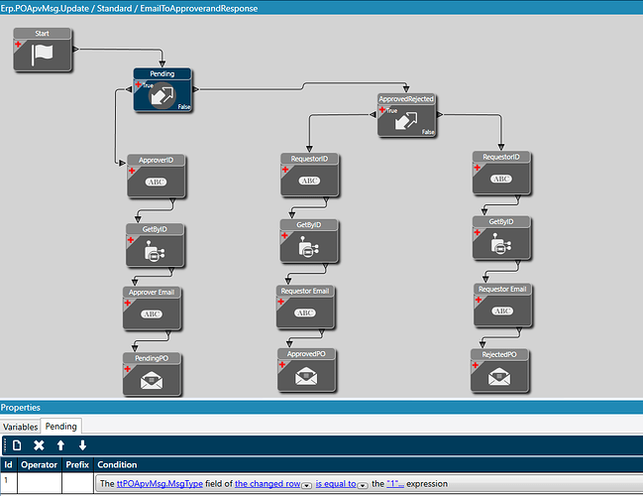Viewport: 643px width, 496px height.
Task: Open the 'is equal to' operator dropdown
Action: [363, 484]
